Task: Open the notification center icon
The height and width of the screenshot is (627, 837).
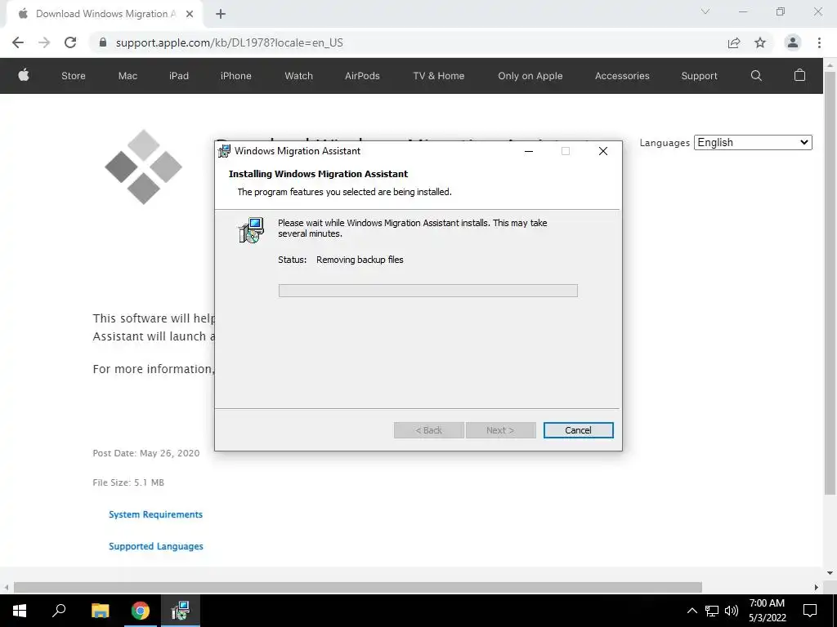Action: 810,611
